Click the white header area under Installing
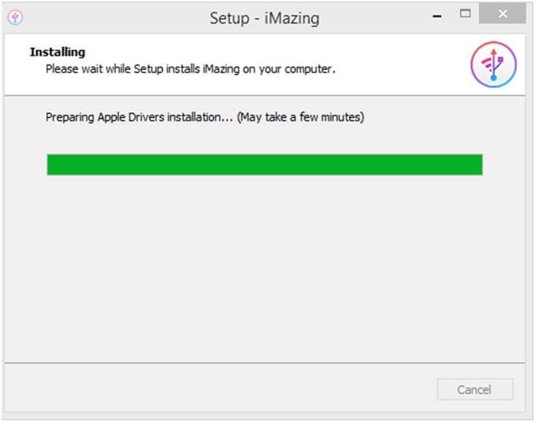 239,85
